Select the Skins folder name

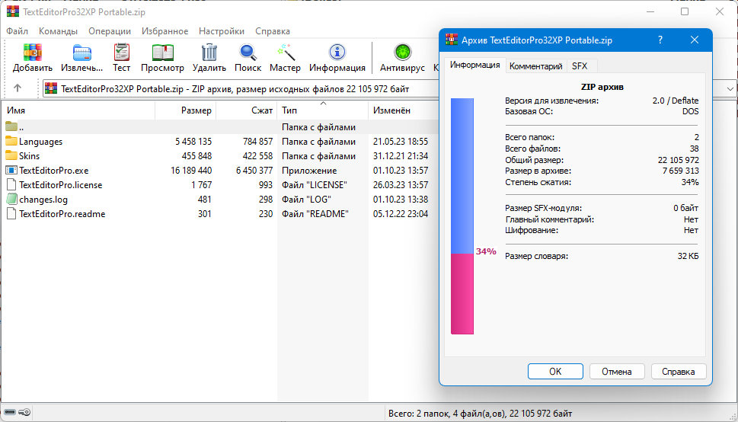coord(29,156)
